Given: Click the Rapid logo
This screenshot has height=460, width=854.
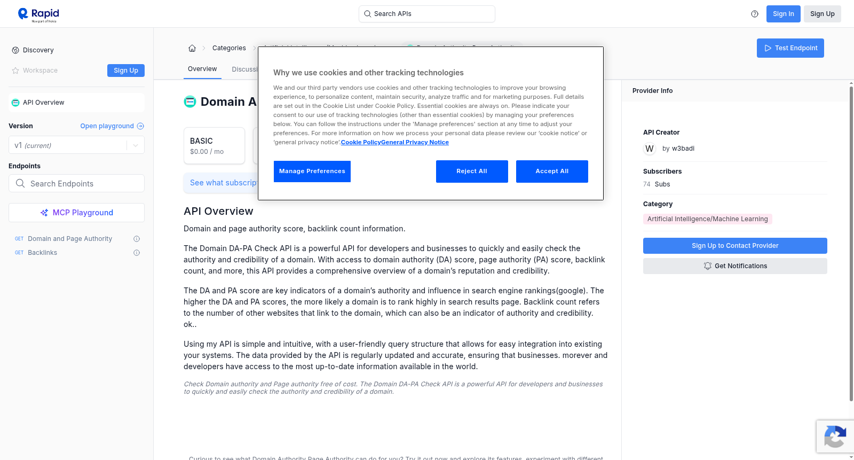Looking at the screenshot, I should [38, 14].
